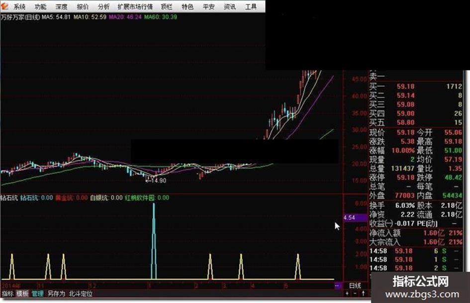Open the 系统 menu
Viewport: 470px width, 303px height.
19,6
